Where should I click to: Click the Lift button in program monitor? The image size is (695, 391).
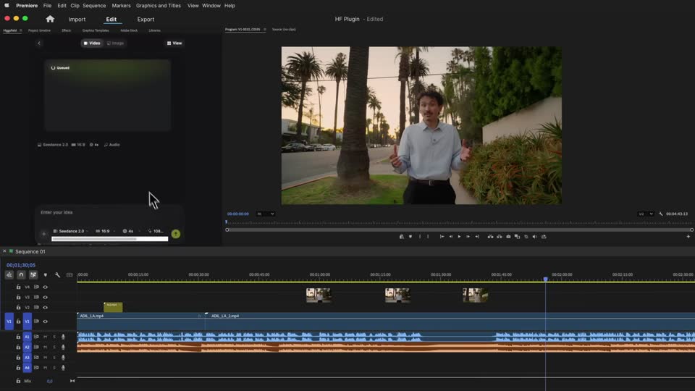(490, 237)
